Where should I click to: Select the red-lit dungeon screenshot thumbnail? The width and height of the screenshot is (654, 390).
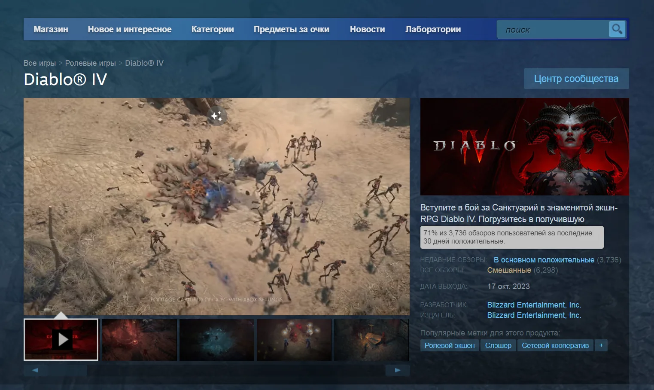pyautogui.click(x=139, y=339)
